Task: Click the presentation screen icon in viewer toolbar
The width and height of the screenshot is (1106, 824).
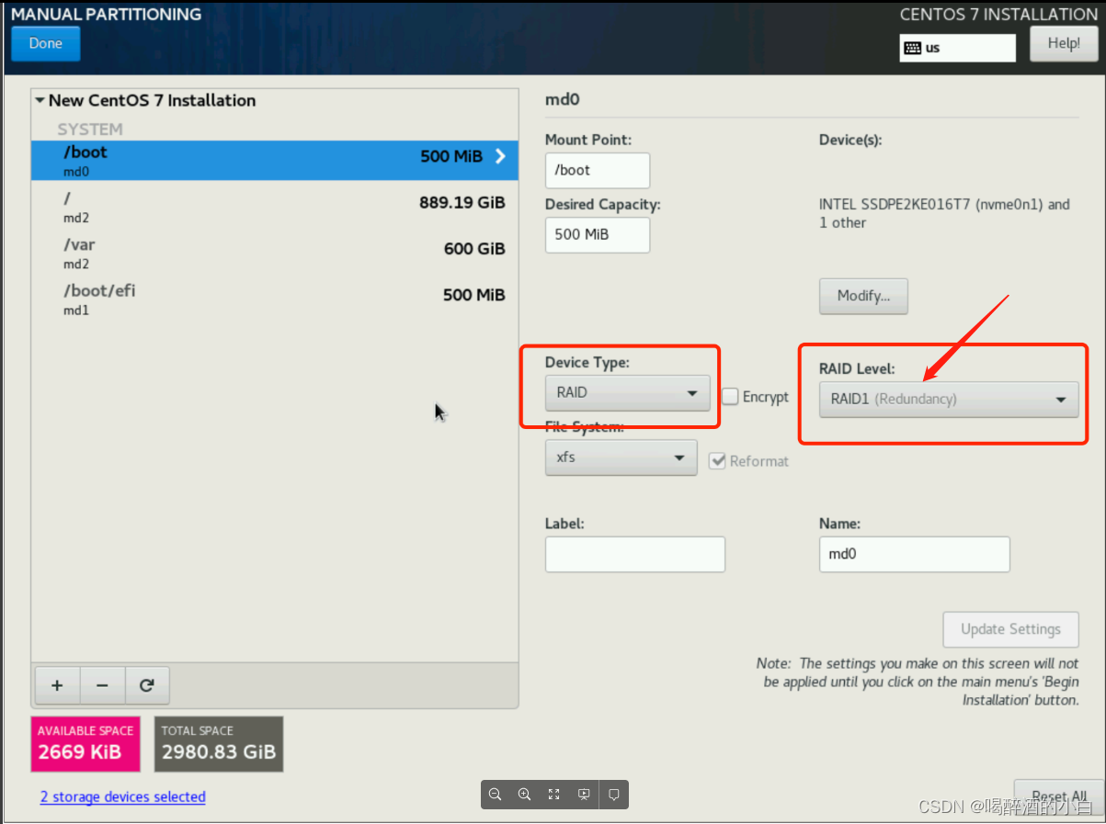Action: (584, 795)
